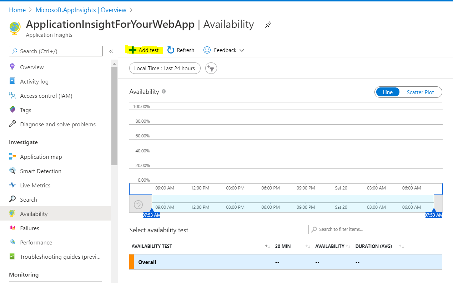Open Application map from sidebar

41,157
